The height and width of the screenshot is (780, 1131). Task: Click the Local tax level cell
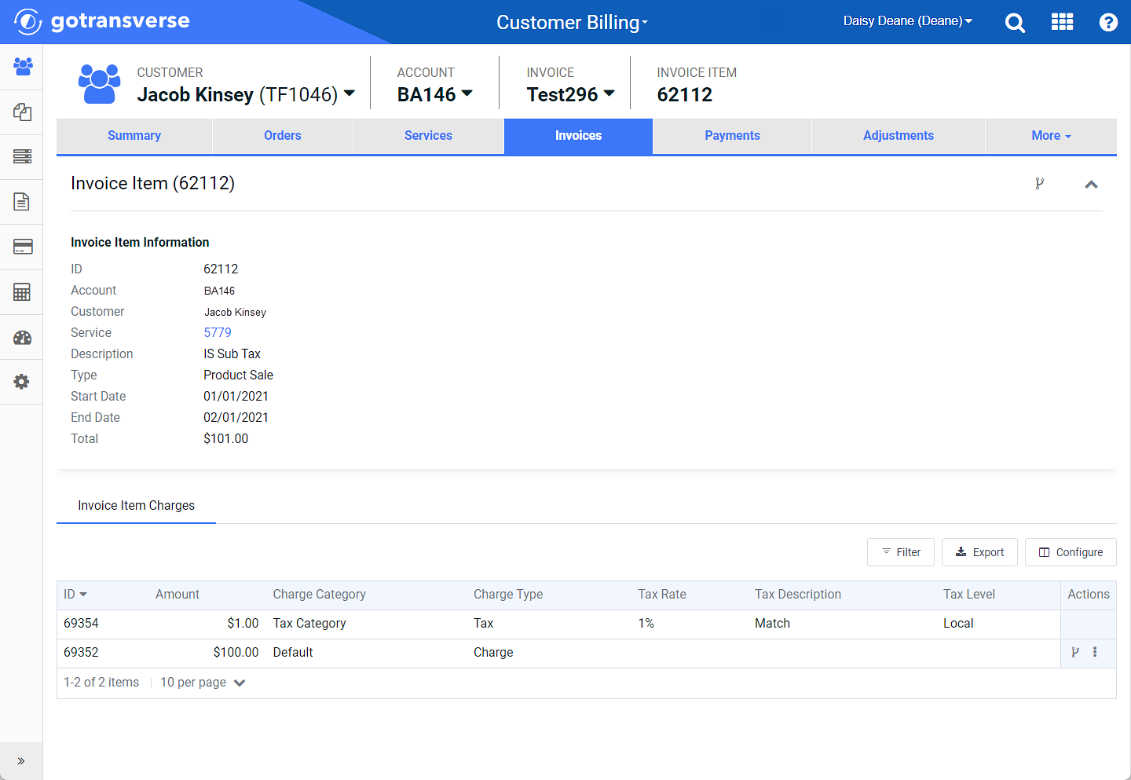click(x=958, y=624)
